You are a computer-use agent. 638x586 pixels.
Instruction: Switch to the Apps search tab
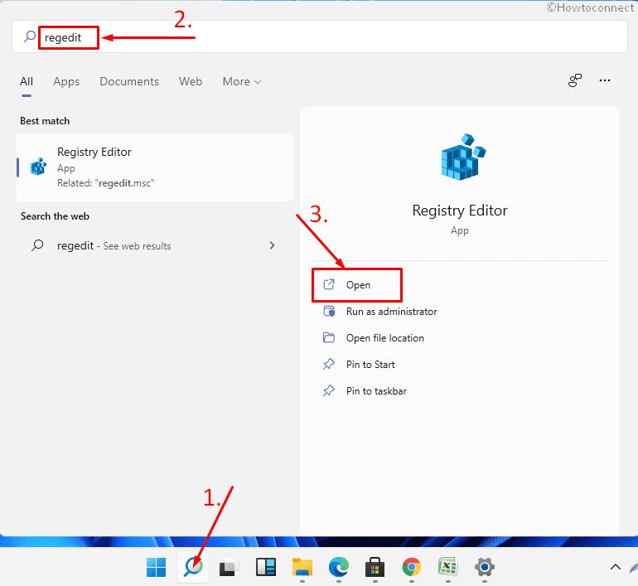pyautogui.click(x=66, y=81)
